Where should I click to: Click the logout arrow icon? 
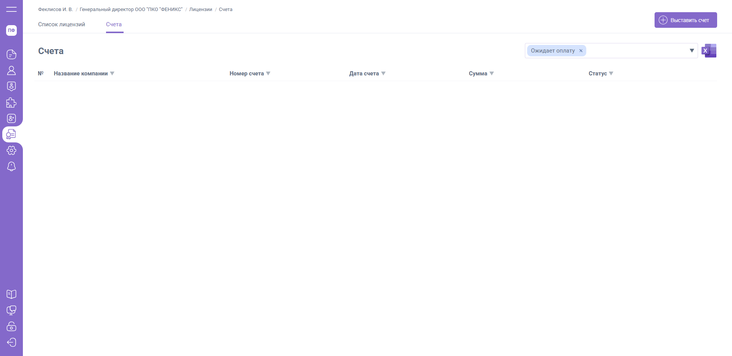pyautogui.click(x=11, y=342)
